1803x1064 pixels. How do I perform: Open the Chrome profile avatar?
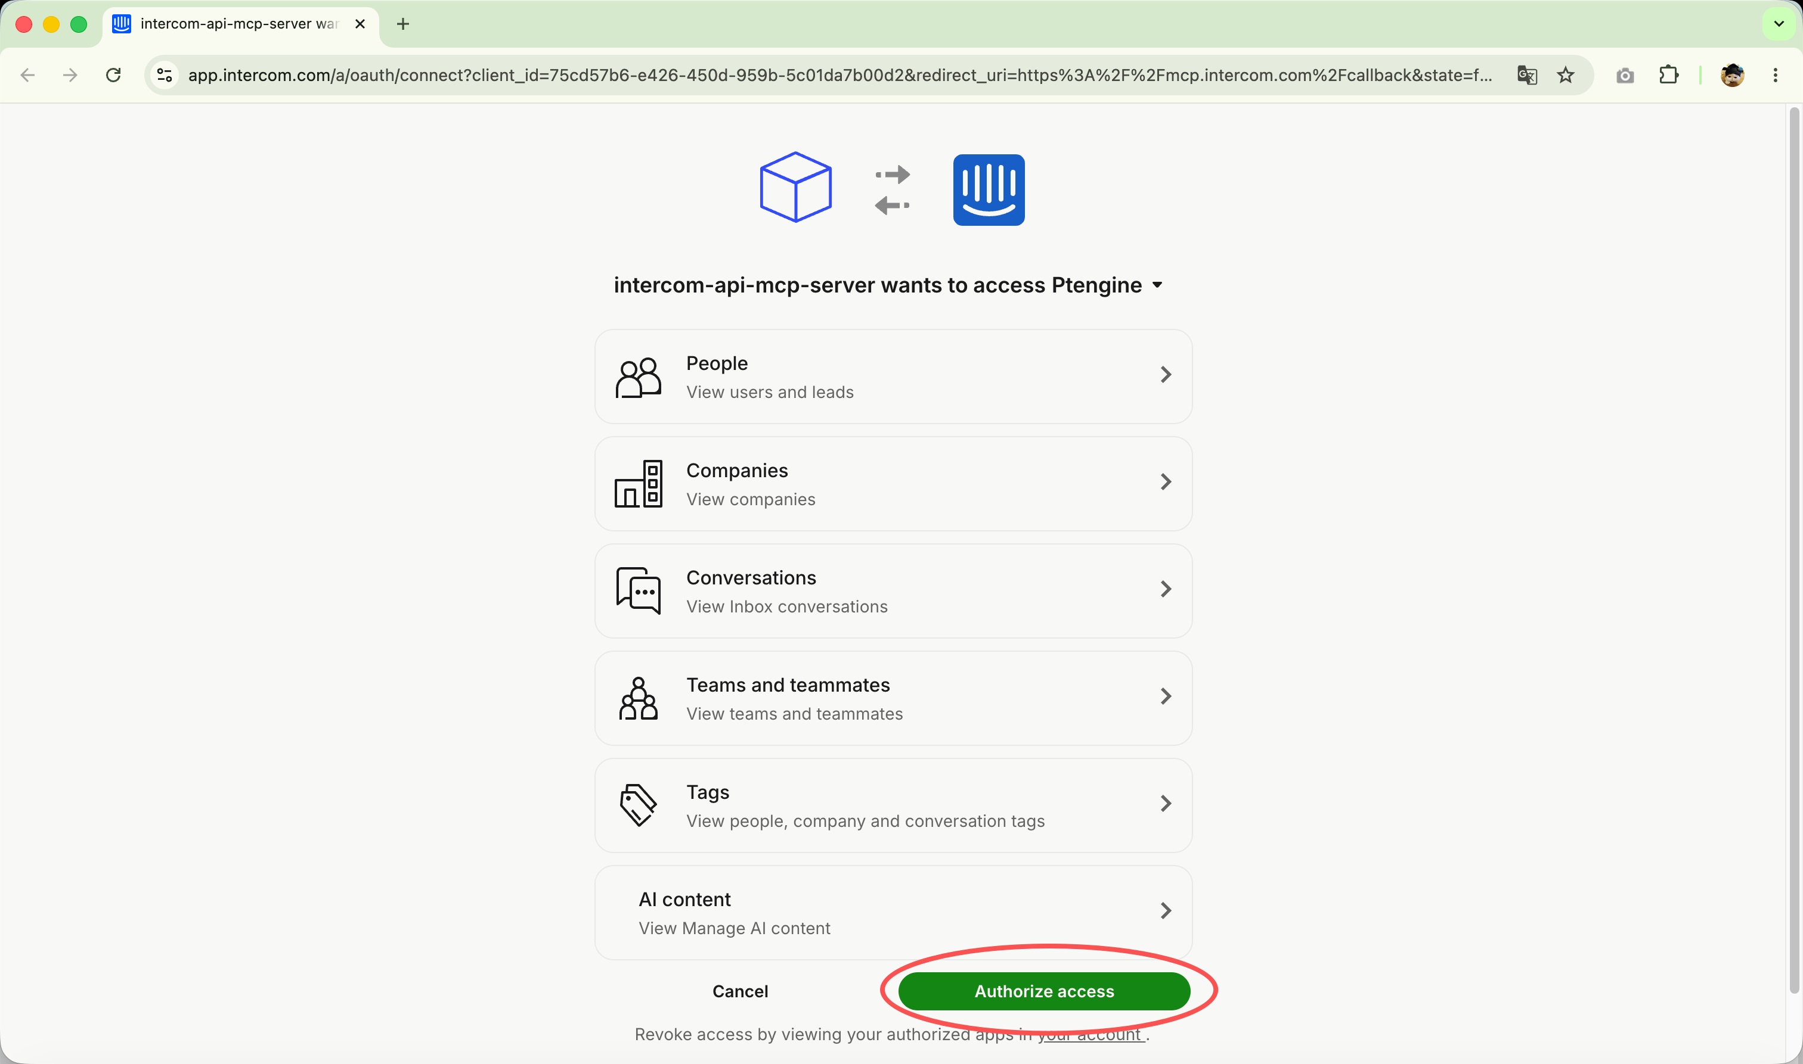click(x=1732, y=75)
